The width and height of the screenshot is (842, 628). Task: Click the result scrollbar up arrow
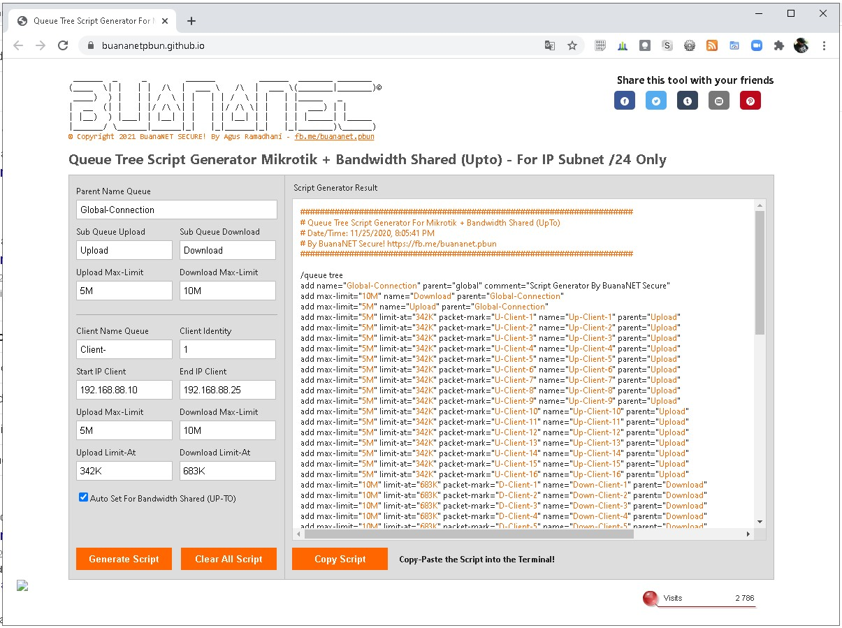pos(760,205)
